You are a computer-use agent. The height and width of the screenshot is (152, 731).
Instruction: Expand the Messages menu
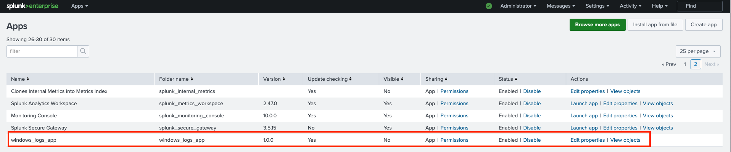pyautogui.click(x=561, y=6)
